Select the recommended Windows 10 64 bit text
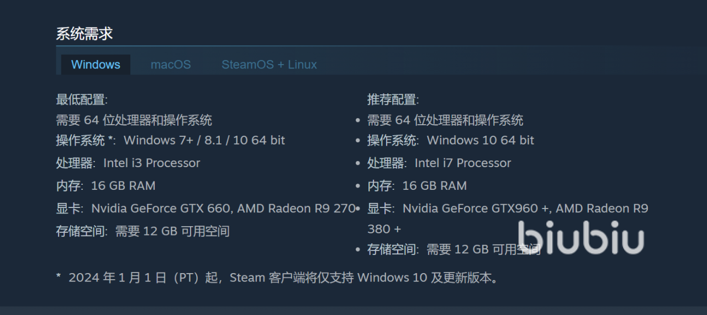The image size is (707, 315). coord(481,140)
